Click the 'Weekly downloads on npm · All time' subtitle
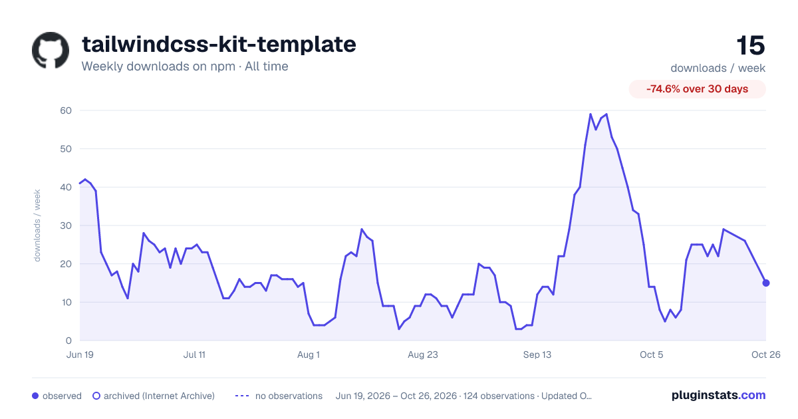This screenshot has height=419, width=798. click(185, 67)
